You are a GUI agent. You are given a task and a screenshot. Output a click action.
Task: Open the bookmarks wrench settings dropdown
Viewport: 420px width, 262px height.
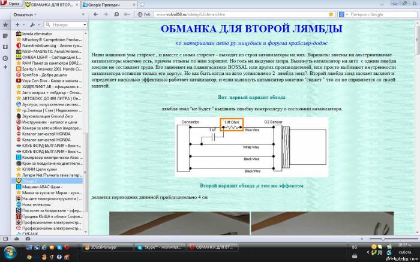[32, 25]
